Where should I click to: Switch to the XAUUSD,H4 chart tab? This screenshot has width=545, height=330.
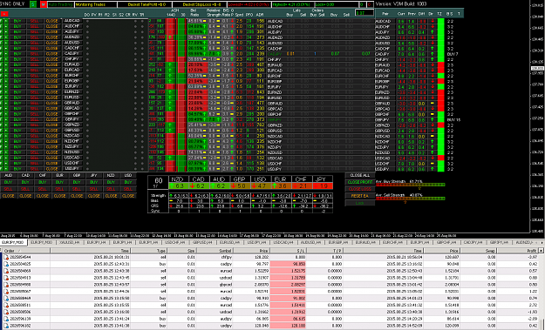pos(70,243)
